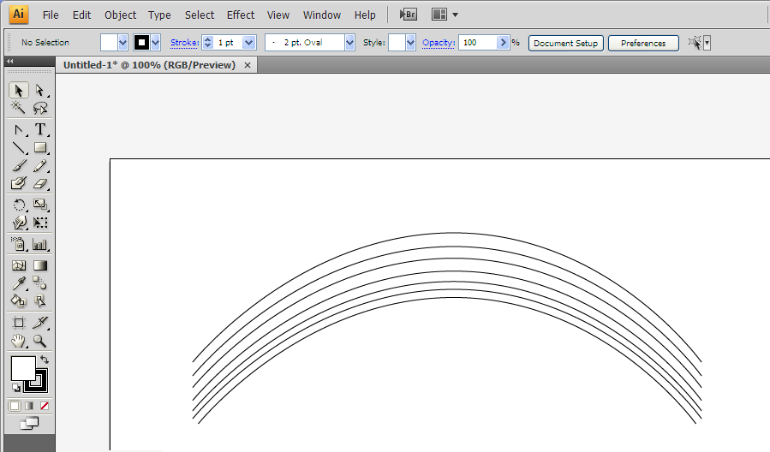Screen dimensions: 770x452
Task: Choose the Gradient tool in toolbox
Action: tap(39, 265)
